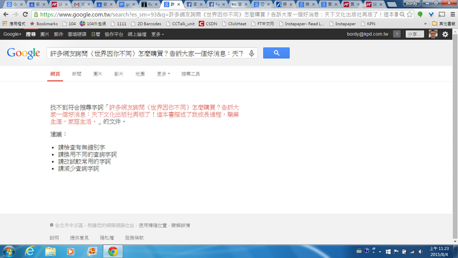This screenshot has width=458, height=258.
Task: Open the 提供意見 feedback footer link
Action: click(79, 238)
